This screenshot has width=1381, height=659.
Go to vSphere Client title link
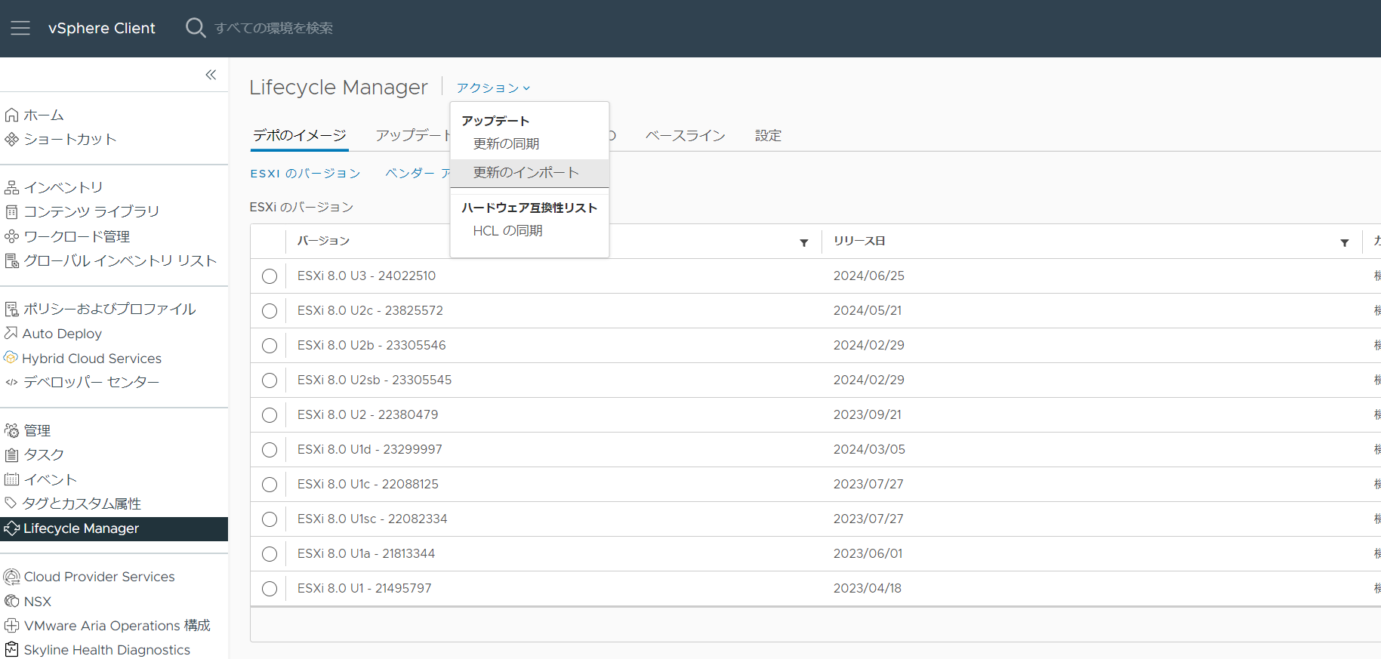(102, 28)
